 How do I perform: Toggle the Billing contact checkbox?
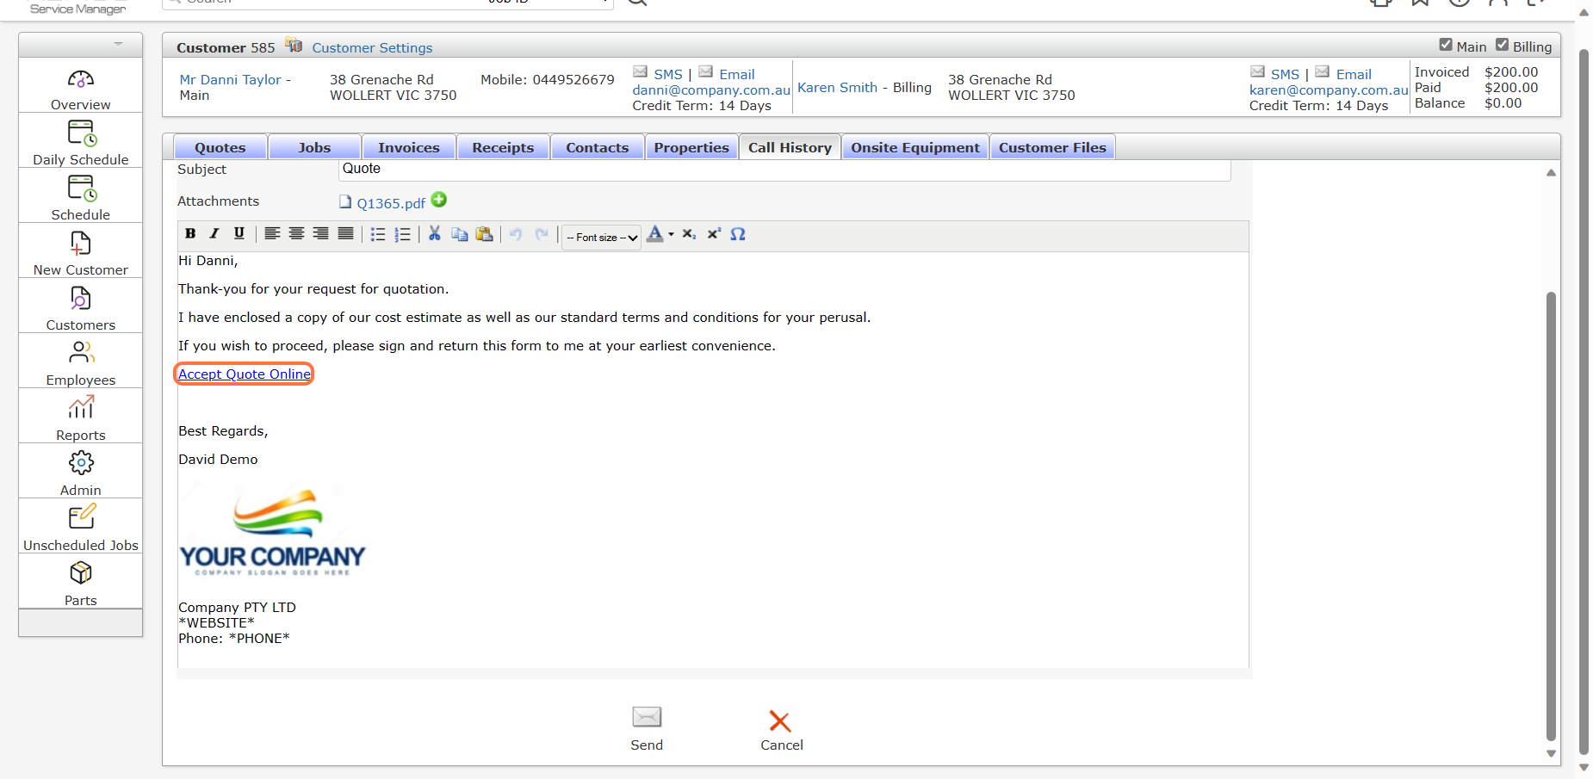pyautogui.click(x=1502, y=45)
